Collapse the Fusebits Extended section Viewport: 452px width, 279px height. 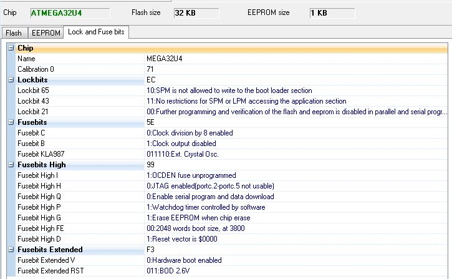click(x=11, y=250)
